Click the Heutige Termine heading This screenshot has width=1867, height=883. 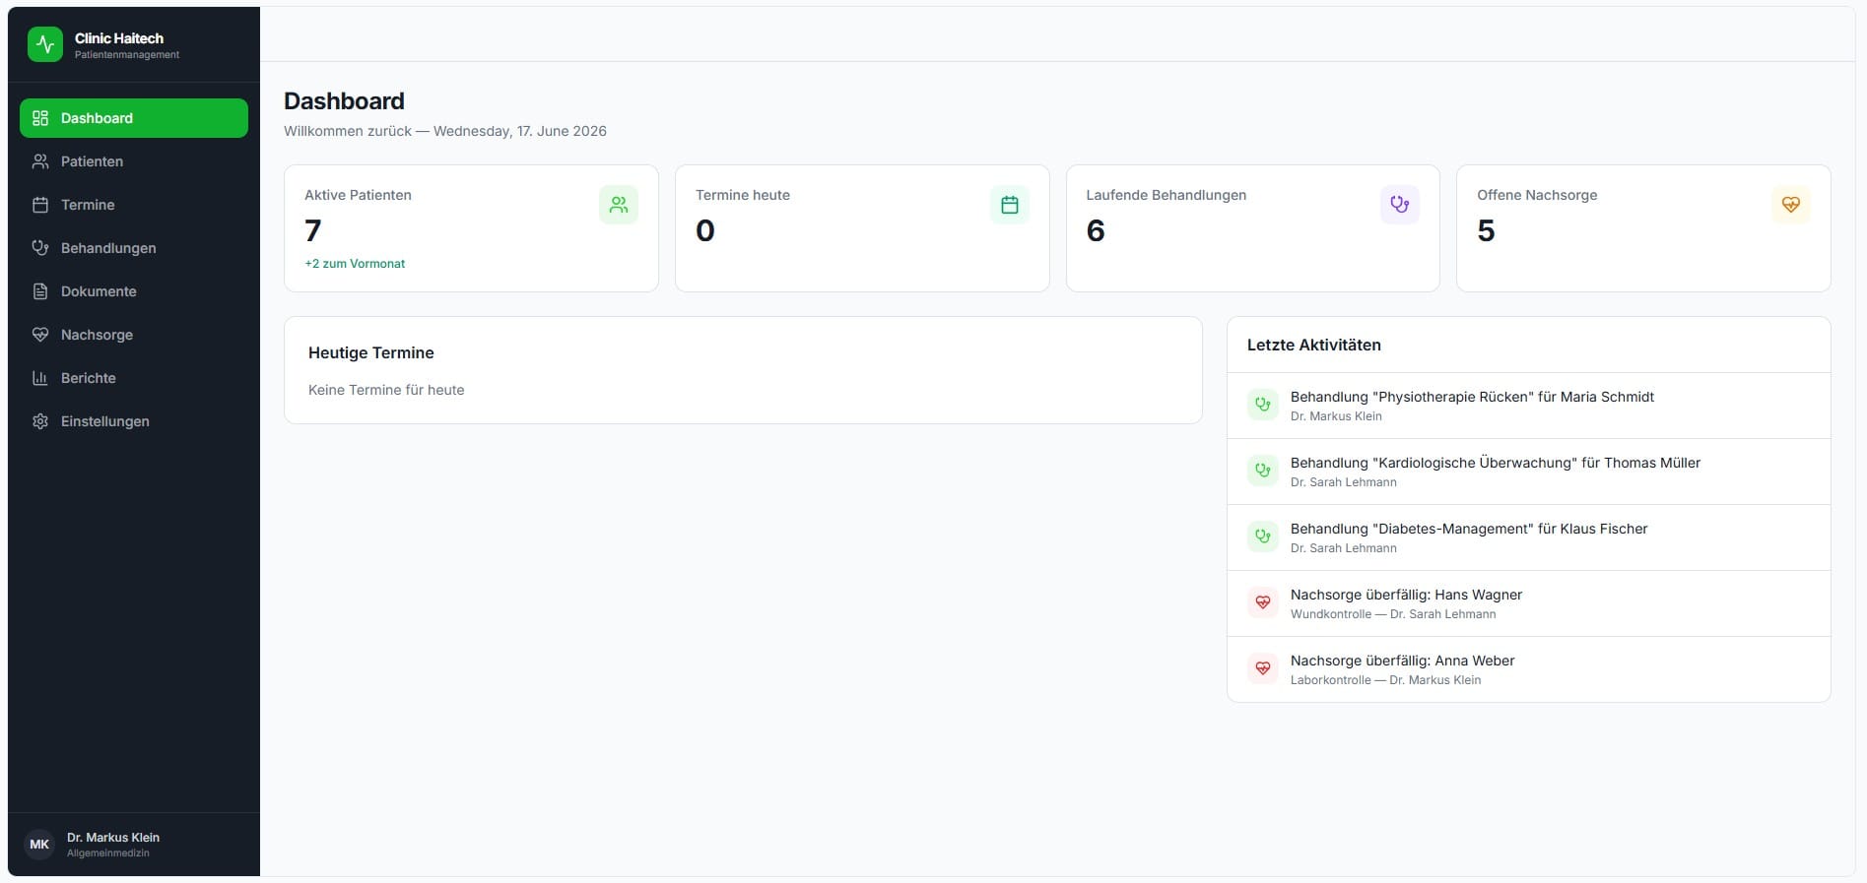click(x=371, y=352)
